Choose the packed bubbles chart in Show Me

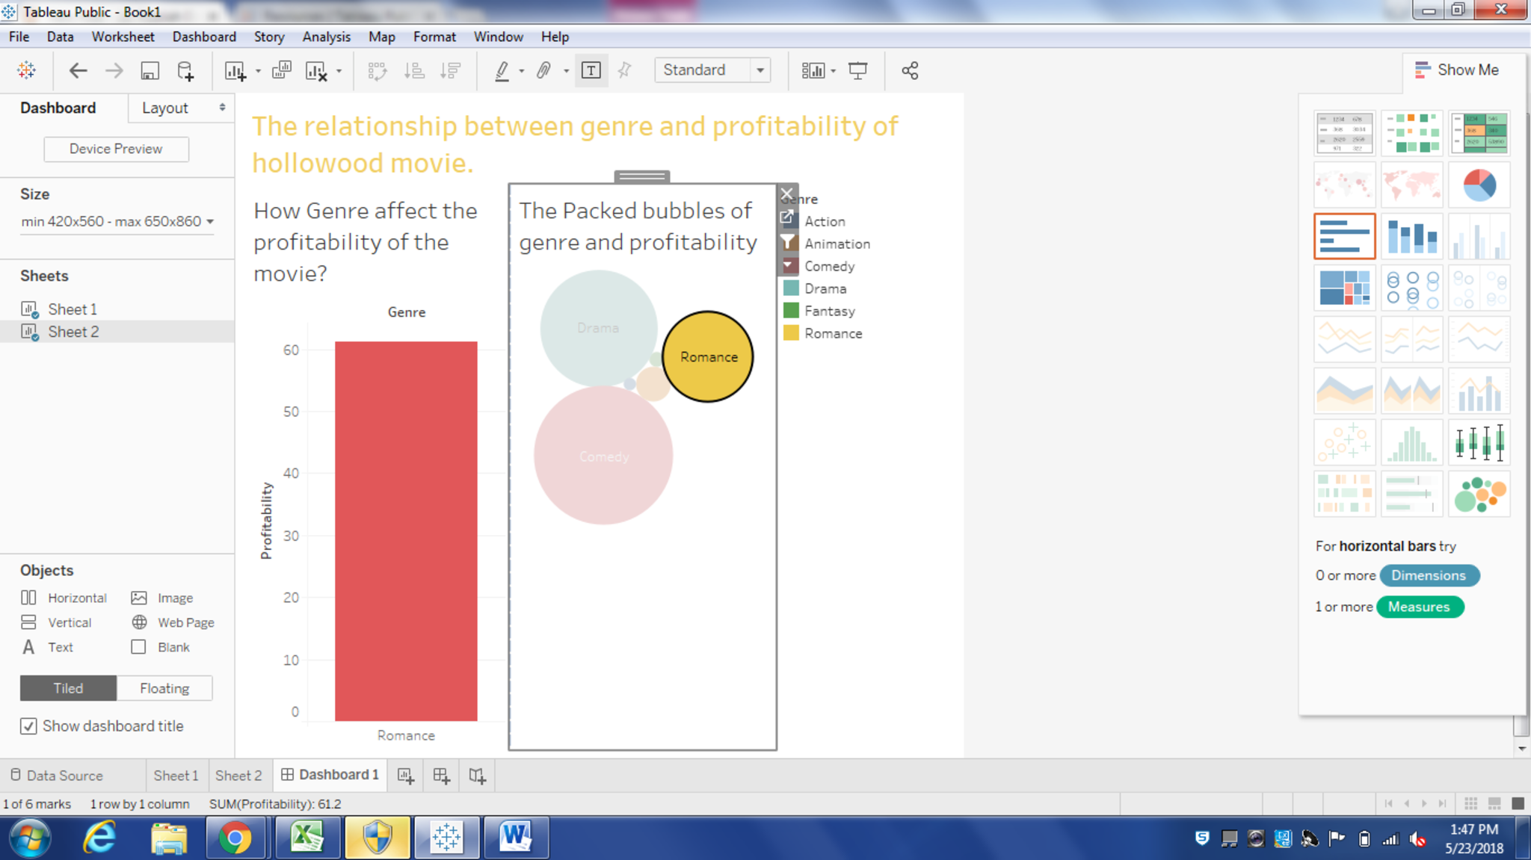pyautogui.click(x=1478, y=494)
